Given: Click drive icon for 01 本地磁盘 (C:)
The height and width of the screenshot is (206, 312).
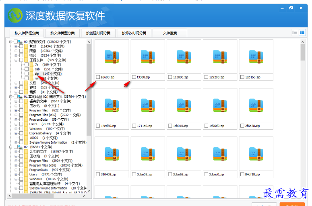Looking at the screenshot, I should point(20,97).
